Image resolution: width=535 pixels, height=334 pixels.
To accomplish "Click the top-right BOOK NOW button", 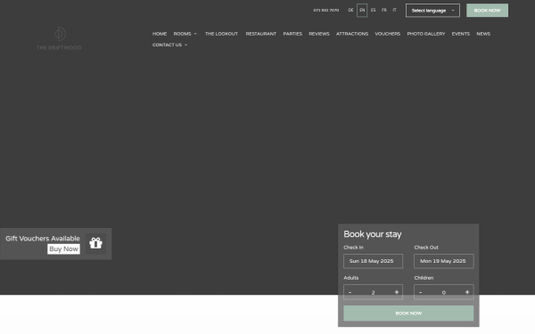I will 487,11.
